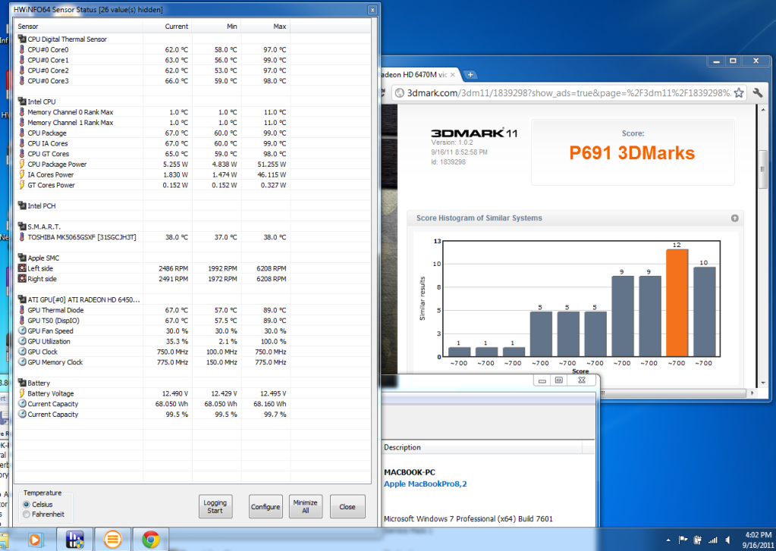This screenshot has width=776, height=551.
Task: Select the GPU Thermal Diode row
Action: 193,310
